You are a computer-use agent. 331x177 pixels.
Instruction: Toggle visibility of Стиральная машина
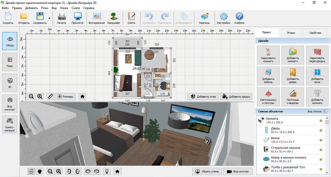click(x=321, y=150)
